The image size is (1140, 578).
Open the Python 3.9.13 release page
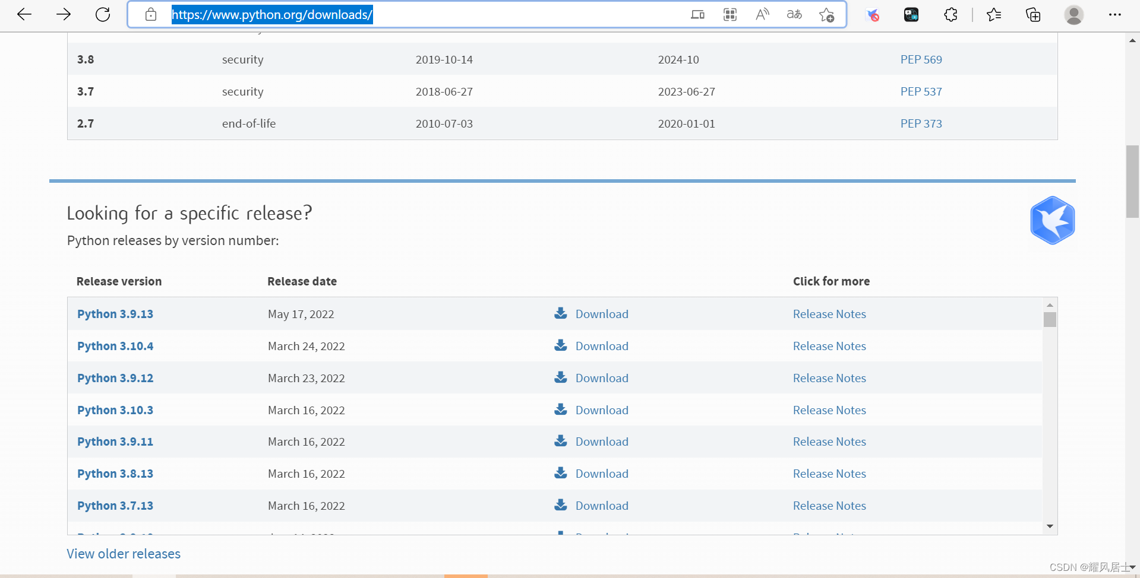click(115, 314)
